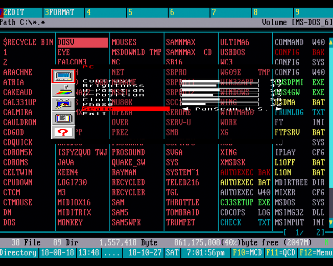Select the QUAKE_SW directory
The height and width of the screenshot is (266, 333).
pyautogui.click(x=128, y=162)
